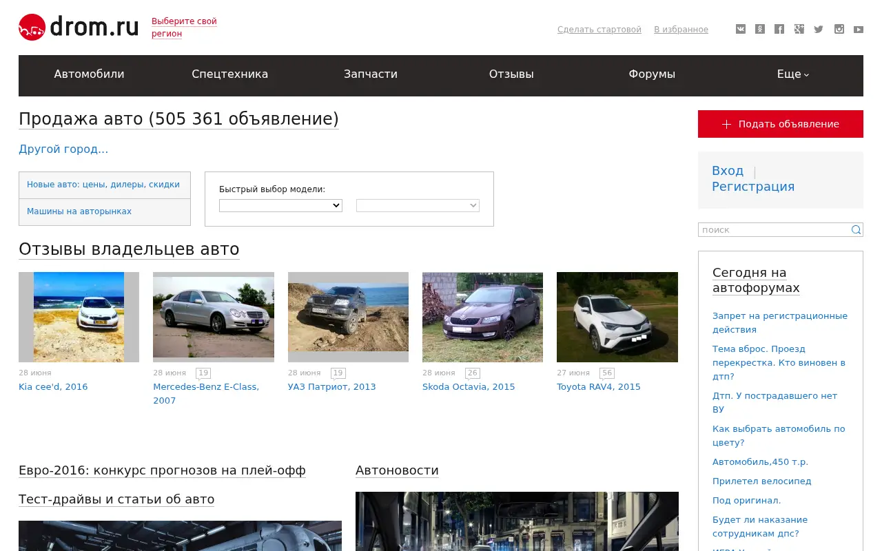This screenshot has width=882, height=551.
Task: Open the YouTube play icon
Action: [859, 29]
